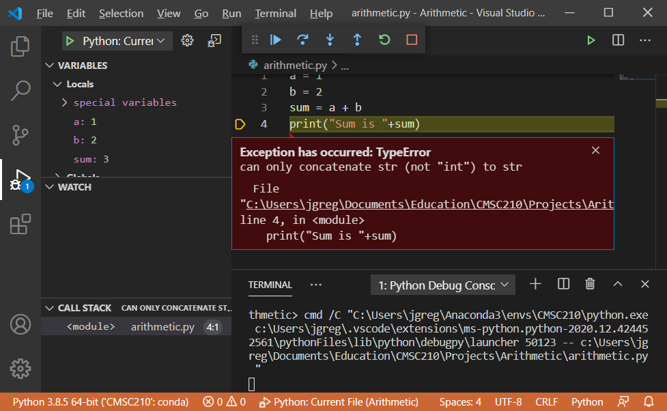
Task: Continue debugging execution
Action: pyautogui.click(x=276, y=40)
